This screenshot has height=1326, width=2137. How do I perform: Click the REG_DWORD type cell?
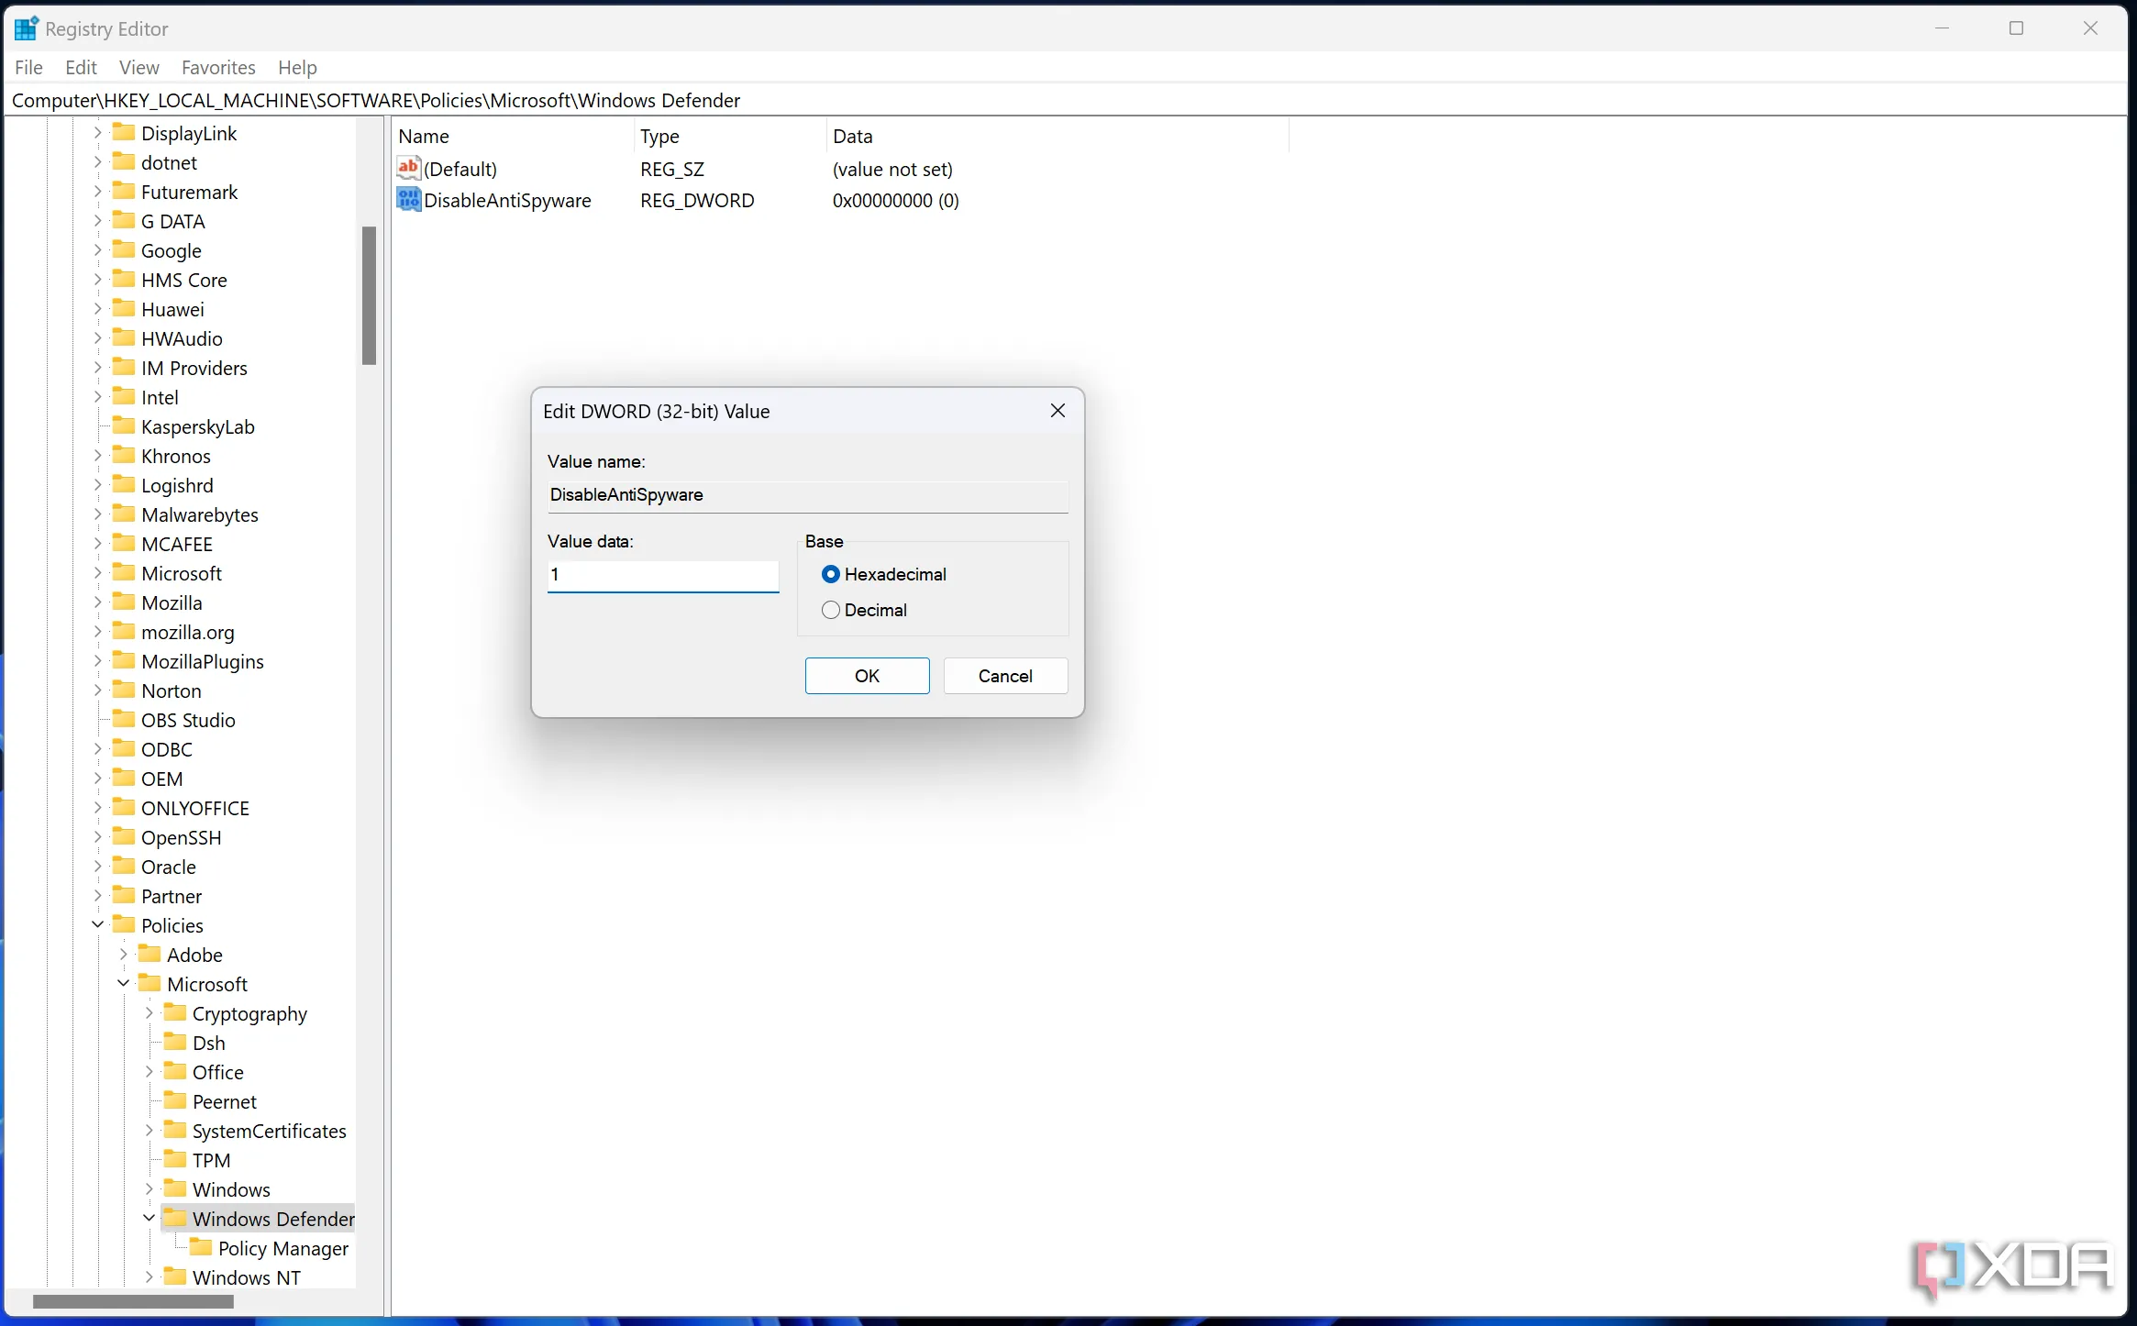[x=697, y=200]
